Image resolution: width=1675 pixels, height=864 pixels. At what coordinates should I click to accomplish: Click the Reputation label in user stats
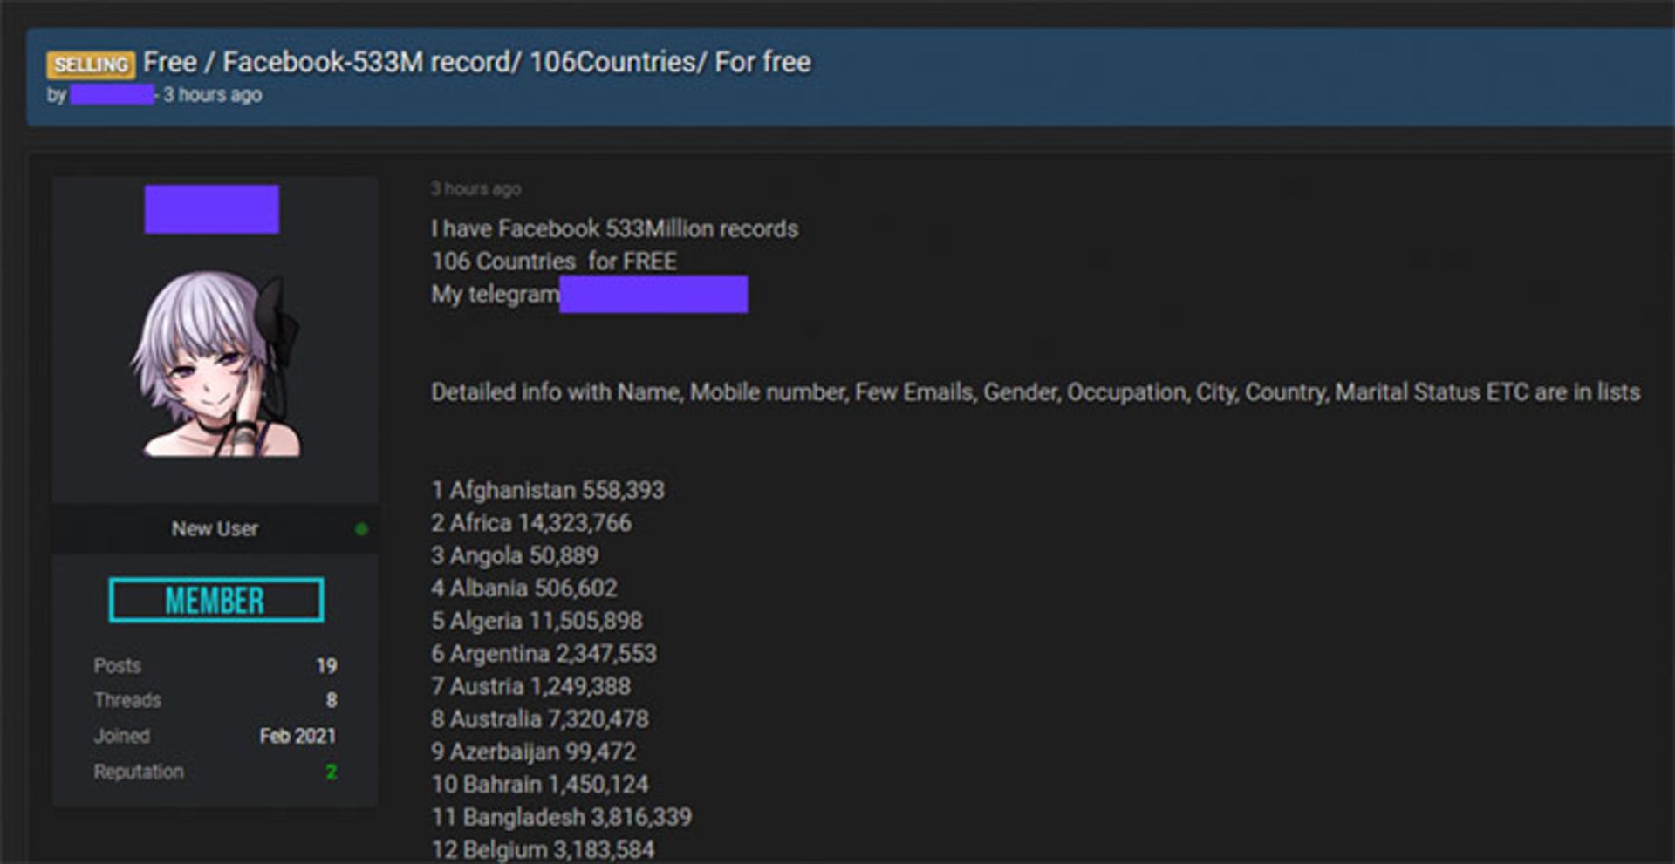point(139,772)
